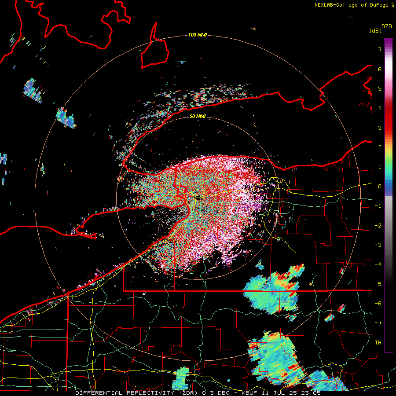396x396 pixels.
Task: Click the 7 value on the color scale
Action: 380,49
